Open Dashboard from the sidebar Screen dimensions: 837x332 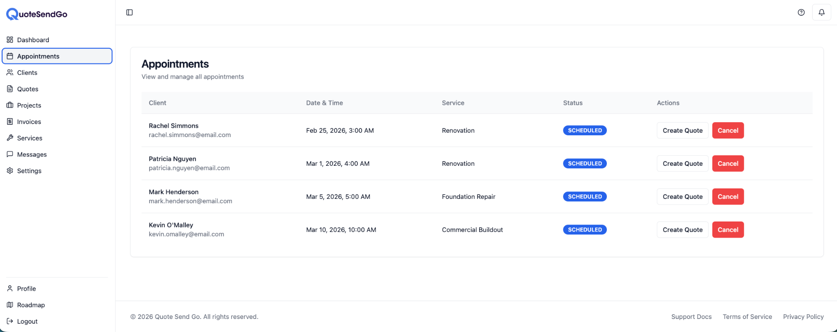pyautogui.click(x=33, y=40)
